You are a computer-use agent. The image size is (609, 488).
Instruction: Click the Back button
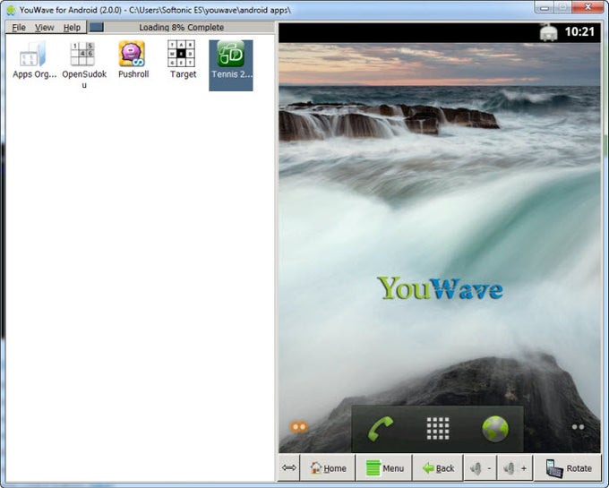[439, 468]
